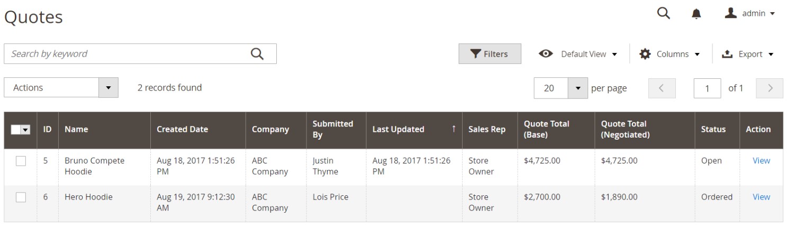Image resolution: width=787 pixels, height=227 pixels.
Task: Check the box for Bruno Compete Hoodie
Action: click(21, 161)
